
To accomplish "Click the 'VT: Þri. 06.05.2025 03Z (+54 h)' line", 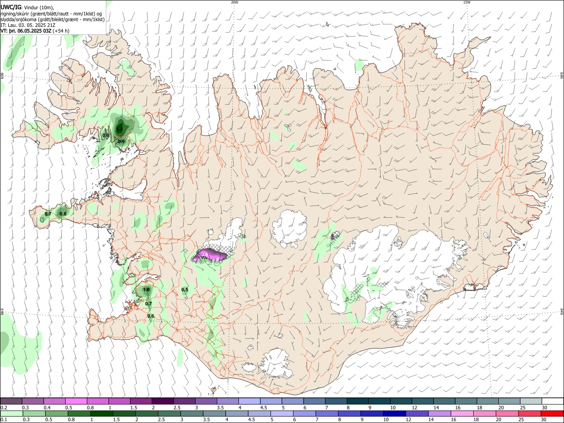I will click(35, 31).
